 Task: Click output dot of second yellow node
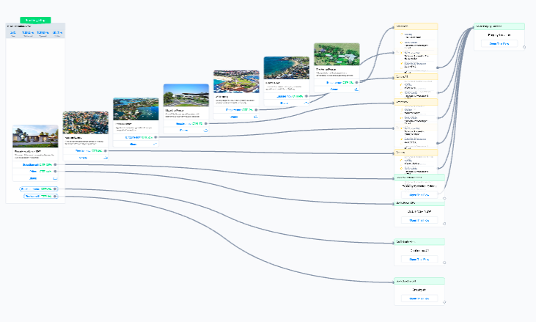click(438, 92)
